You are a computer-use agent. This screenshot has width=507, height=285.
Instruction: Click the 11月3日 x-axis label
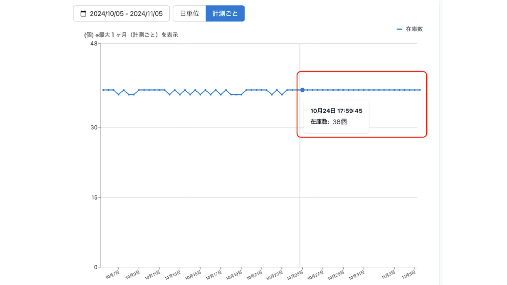tap(388, 275)
